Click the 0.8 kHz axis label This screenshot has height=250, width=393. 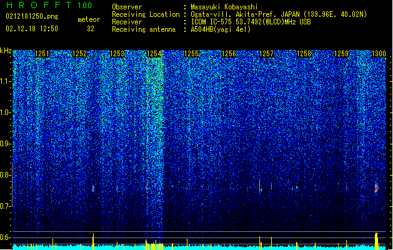6,175
